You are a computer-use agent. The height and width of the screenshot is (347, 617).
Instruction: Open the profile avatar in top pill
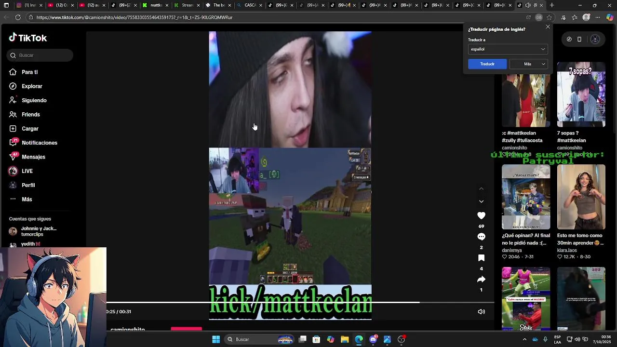pos(595,40)
